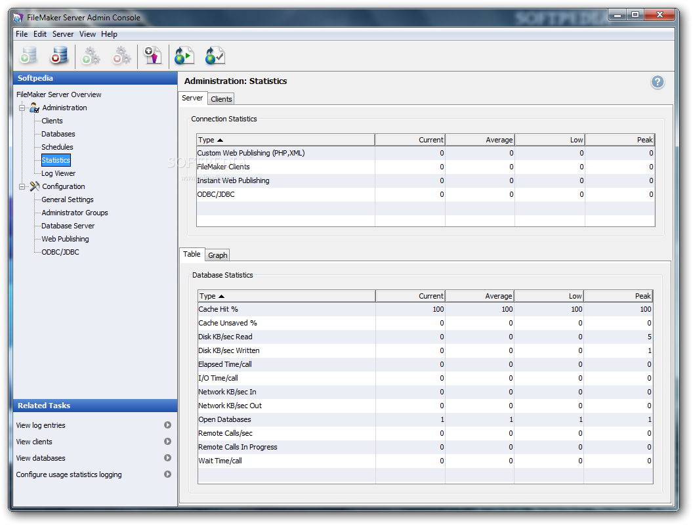Click Configure usage statistics logging link
This screenshot has height=525, width=693.
pos(69,474)
